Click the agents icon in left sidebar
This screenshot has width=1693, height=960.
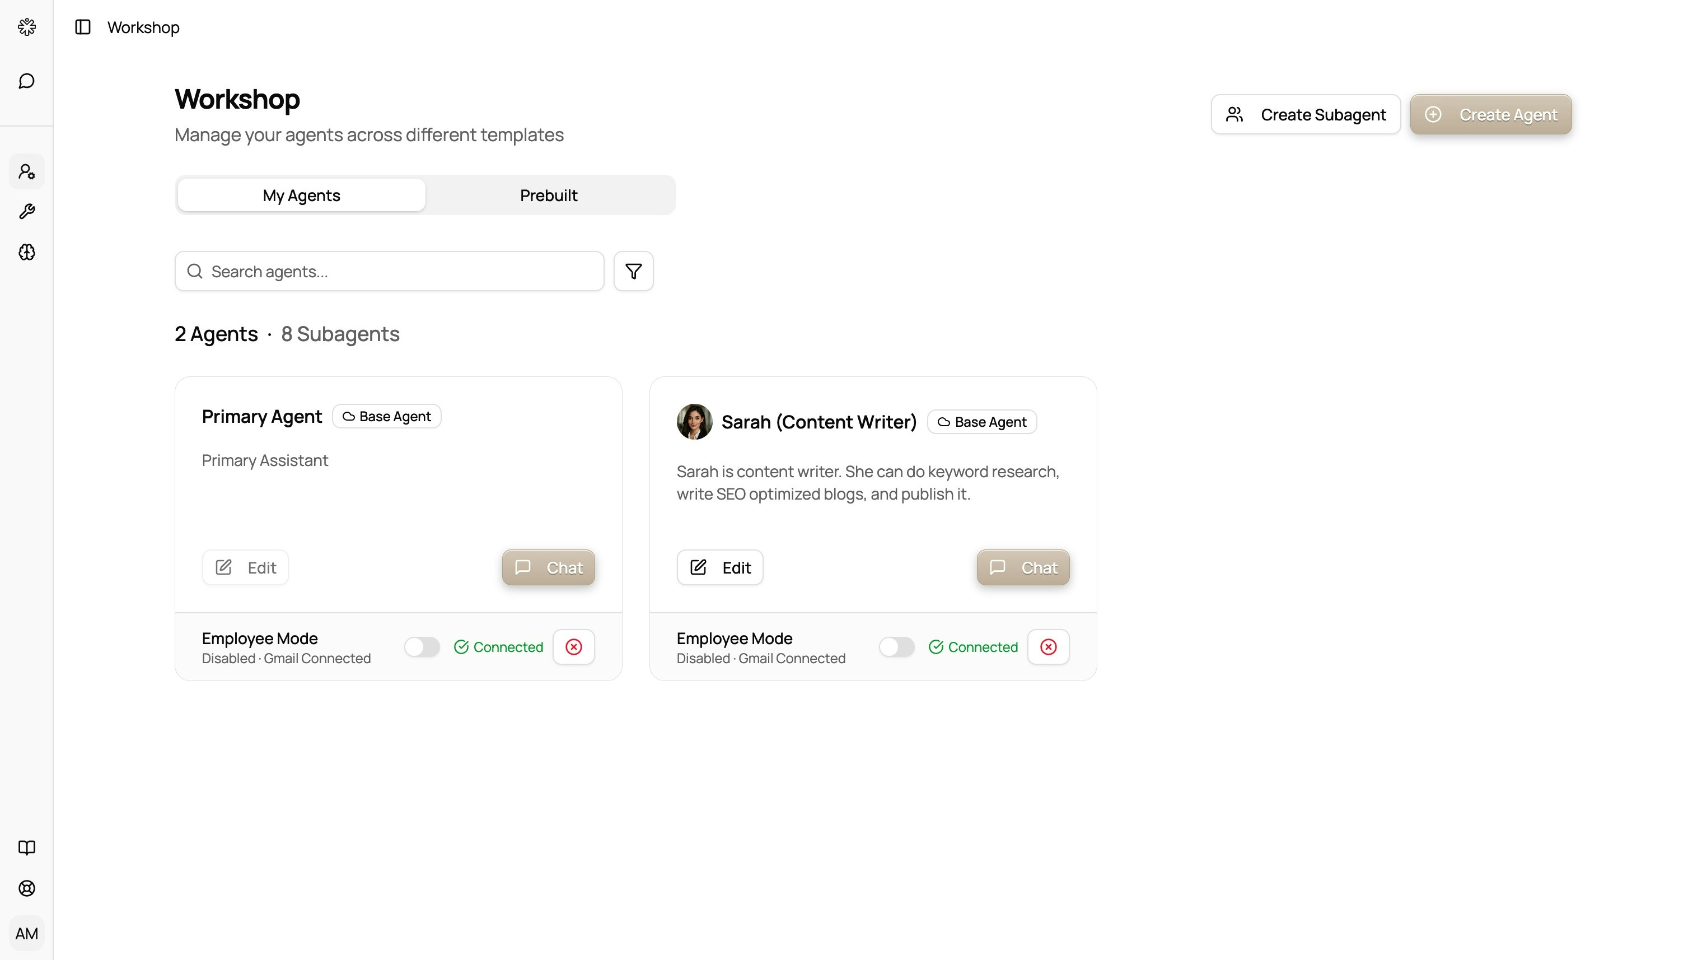(x=26, y=171)
